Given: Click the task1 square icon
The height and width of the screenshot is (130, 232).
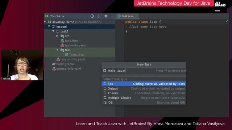Looking at the screenshot, I should (x=58, y=31).
